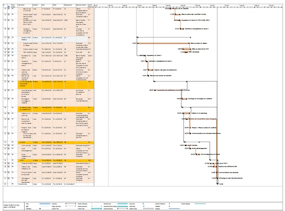This screenshot has height=211, width=285.
Task: Click indicator icon in Audit chantier row
Action: pyautogui.click(x=8, y=145)
